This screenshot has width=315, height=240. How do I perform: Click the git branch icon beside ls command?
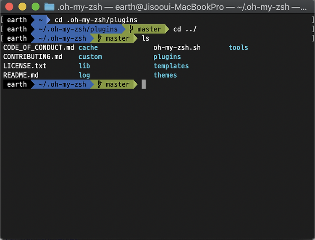tap(100, 38)
